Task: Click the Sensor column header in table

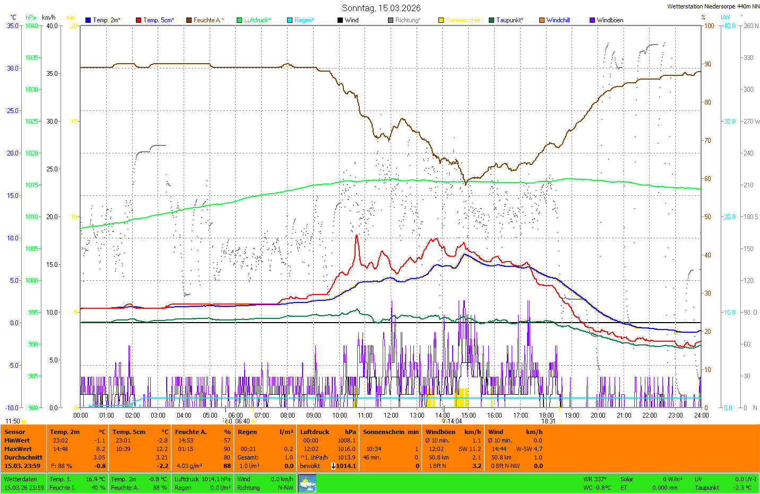Action: pyautogui.click(x=15, y=432)
